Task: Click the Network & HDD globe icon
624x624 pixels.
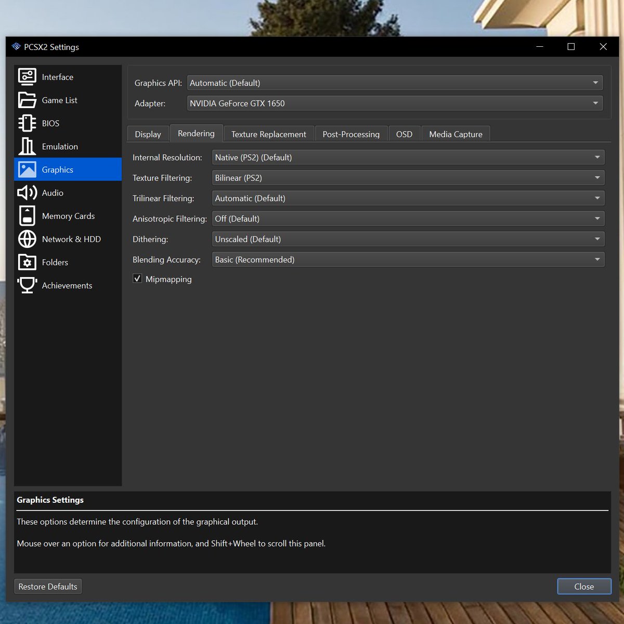Action: click(x=27, y=239)
